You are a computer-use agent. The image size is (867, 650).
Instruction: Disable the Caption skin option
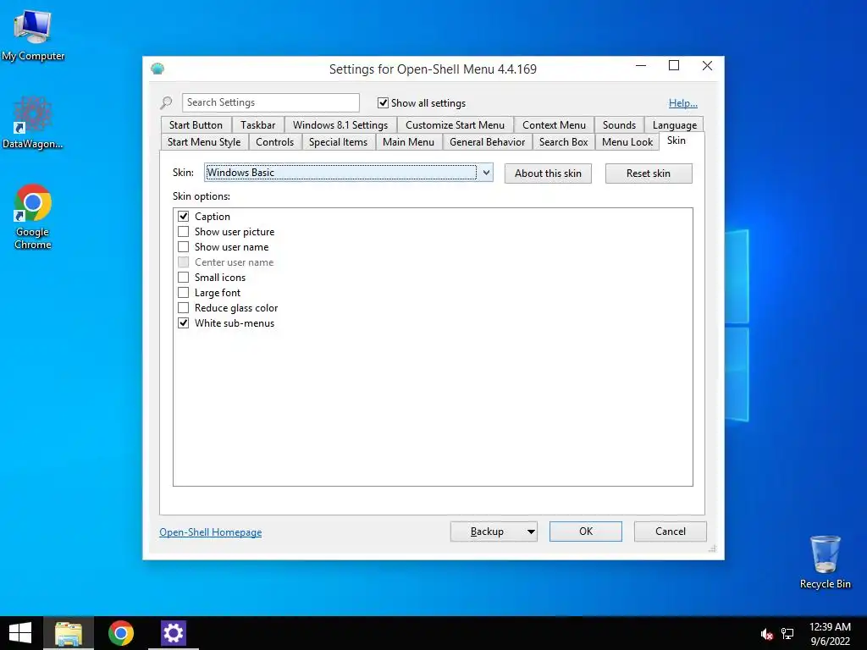183,216
